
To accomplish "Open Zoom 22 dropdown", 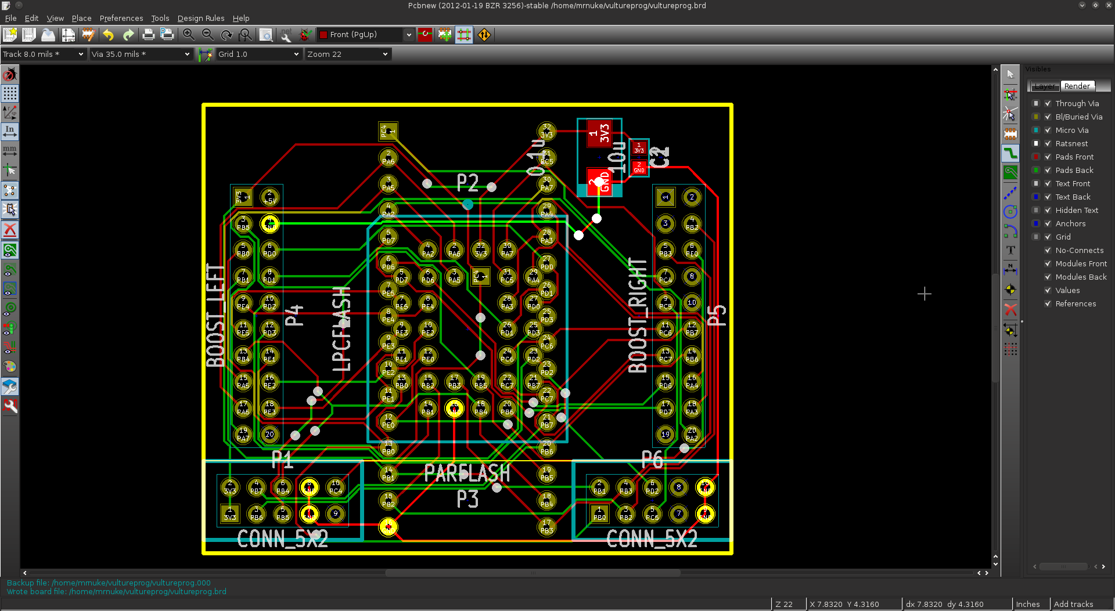I will tap(348, 54).
